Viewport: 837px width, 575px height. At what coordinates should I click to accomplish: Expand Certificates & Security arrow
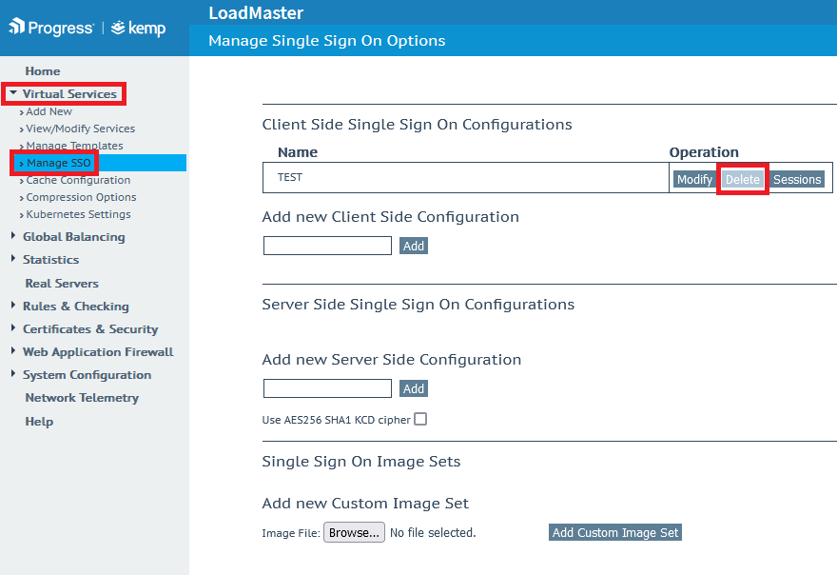click(13, 328)
